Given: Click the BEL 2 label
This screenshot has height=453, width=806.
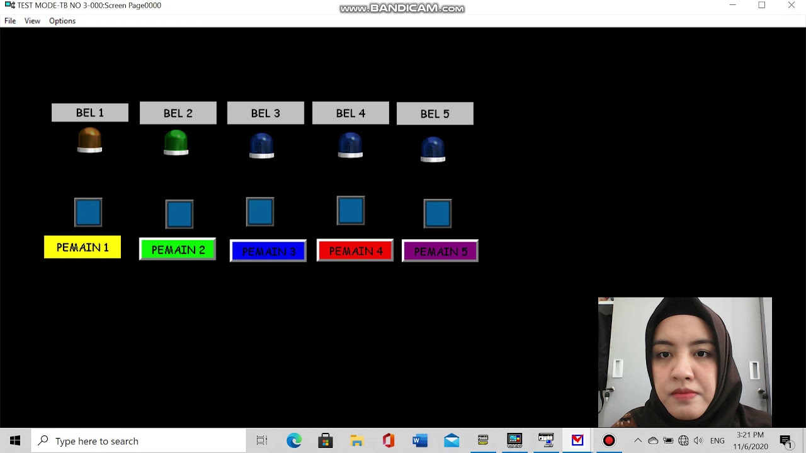Looking at the screenshot, I should tap(178, 113).
